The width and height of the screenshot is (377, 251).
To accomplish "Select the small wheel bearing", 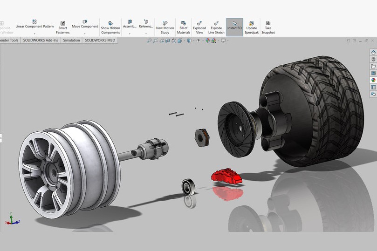I will click(x=188, y=187).
